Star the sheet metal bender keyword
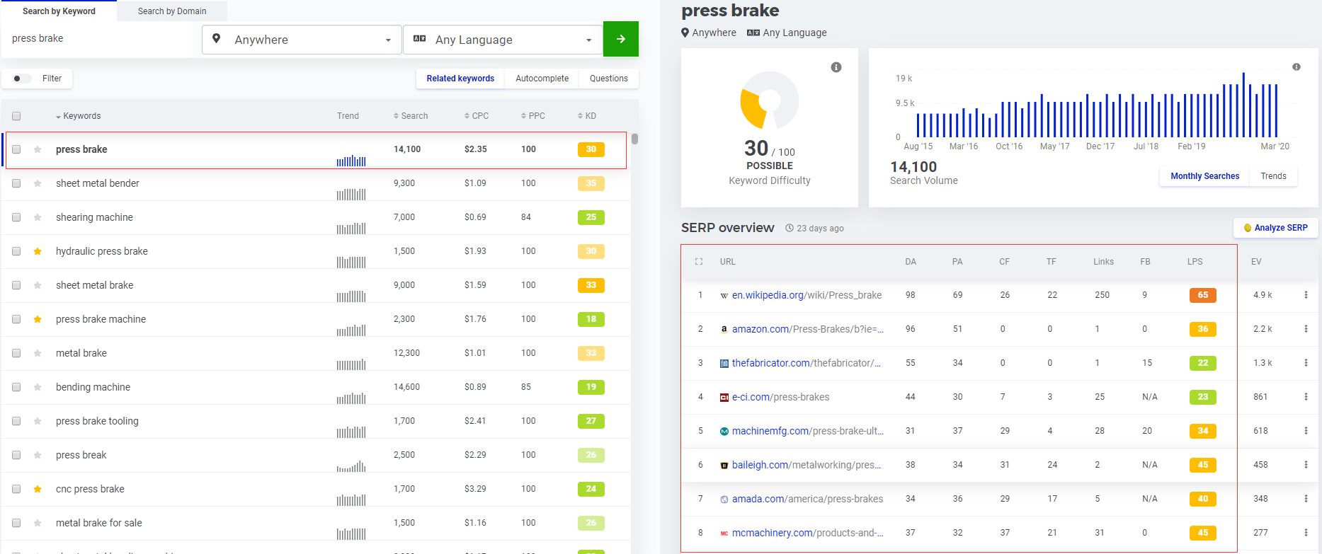Image resolution: width=1322 pixels, height=554 pixels. (x=38, y=183)
